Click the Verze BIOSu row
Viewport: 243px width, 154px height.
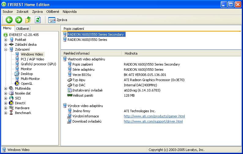tap(82, 75)
